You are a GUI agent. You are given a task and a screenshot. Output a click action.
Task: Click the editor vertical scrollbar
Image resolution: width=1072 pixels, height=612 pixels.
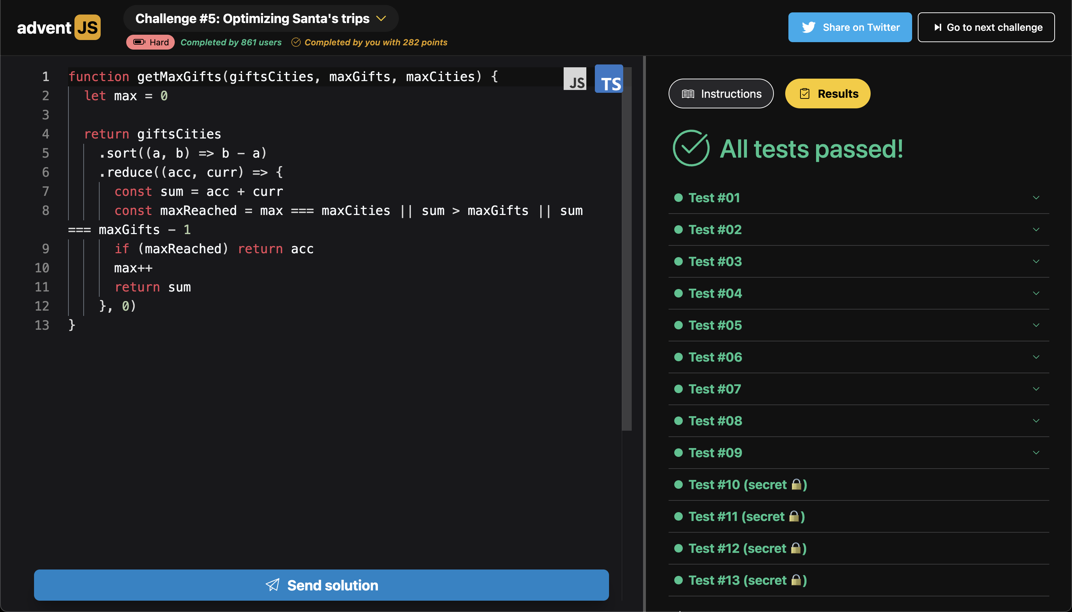[627, 249]
